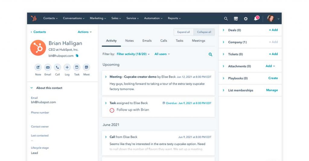This screenshot has height=161, width=309.
Task: Copy email address with the copy icon
Action: click(77, 56)
